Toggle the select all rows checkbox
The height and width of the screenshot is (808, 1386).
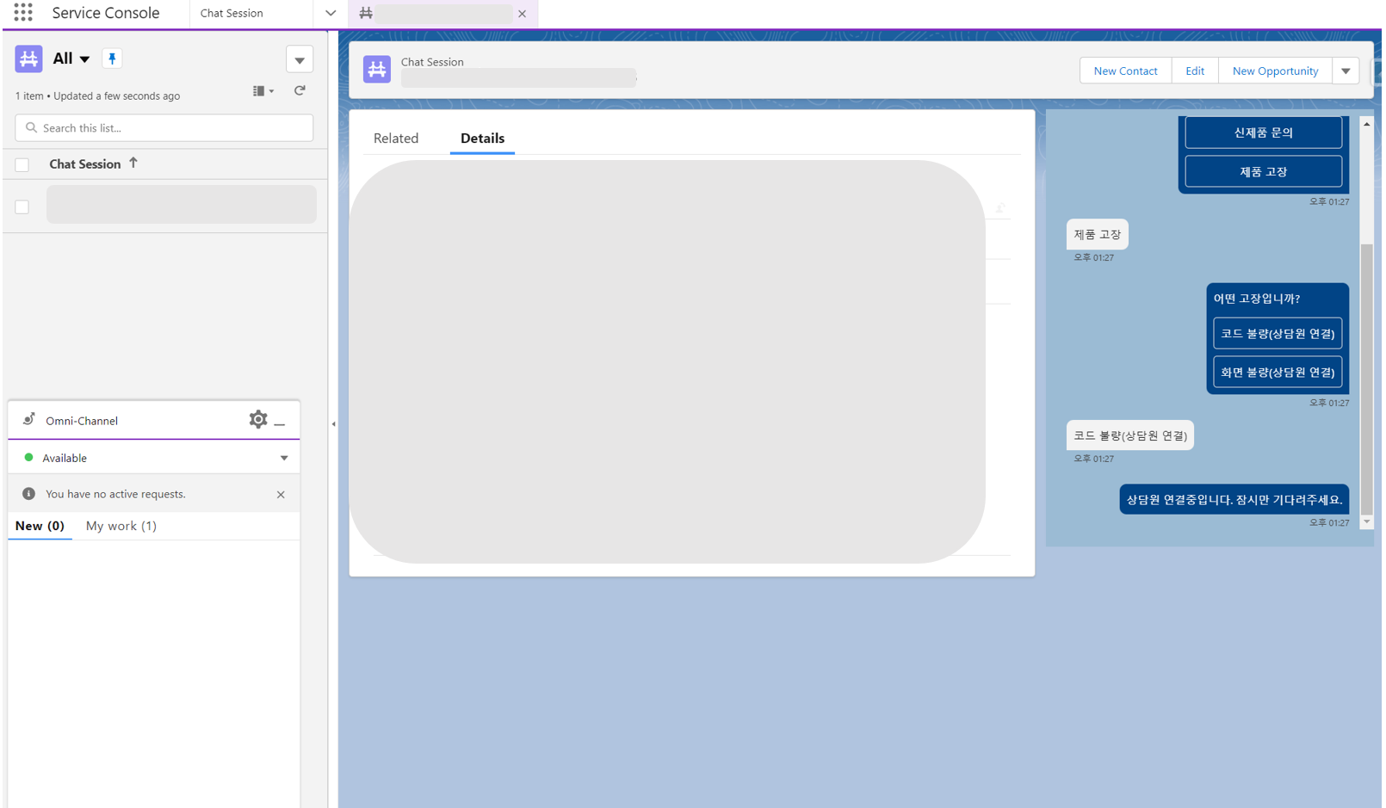(22, 164)
